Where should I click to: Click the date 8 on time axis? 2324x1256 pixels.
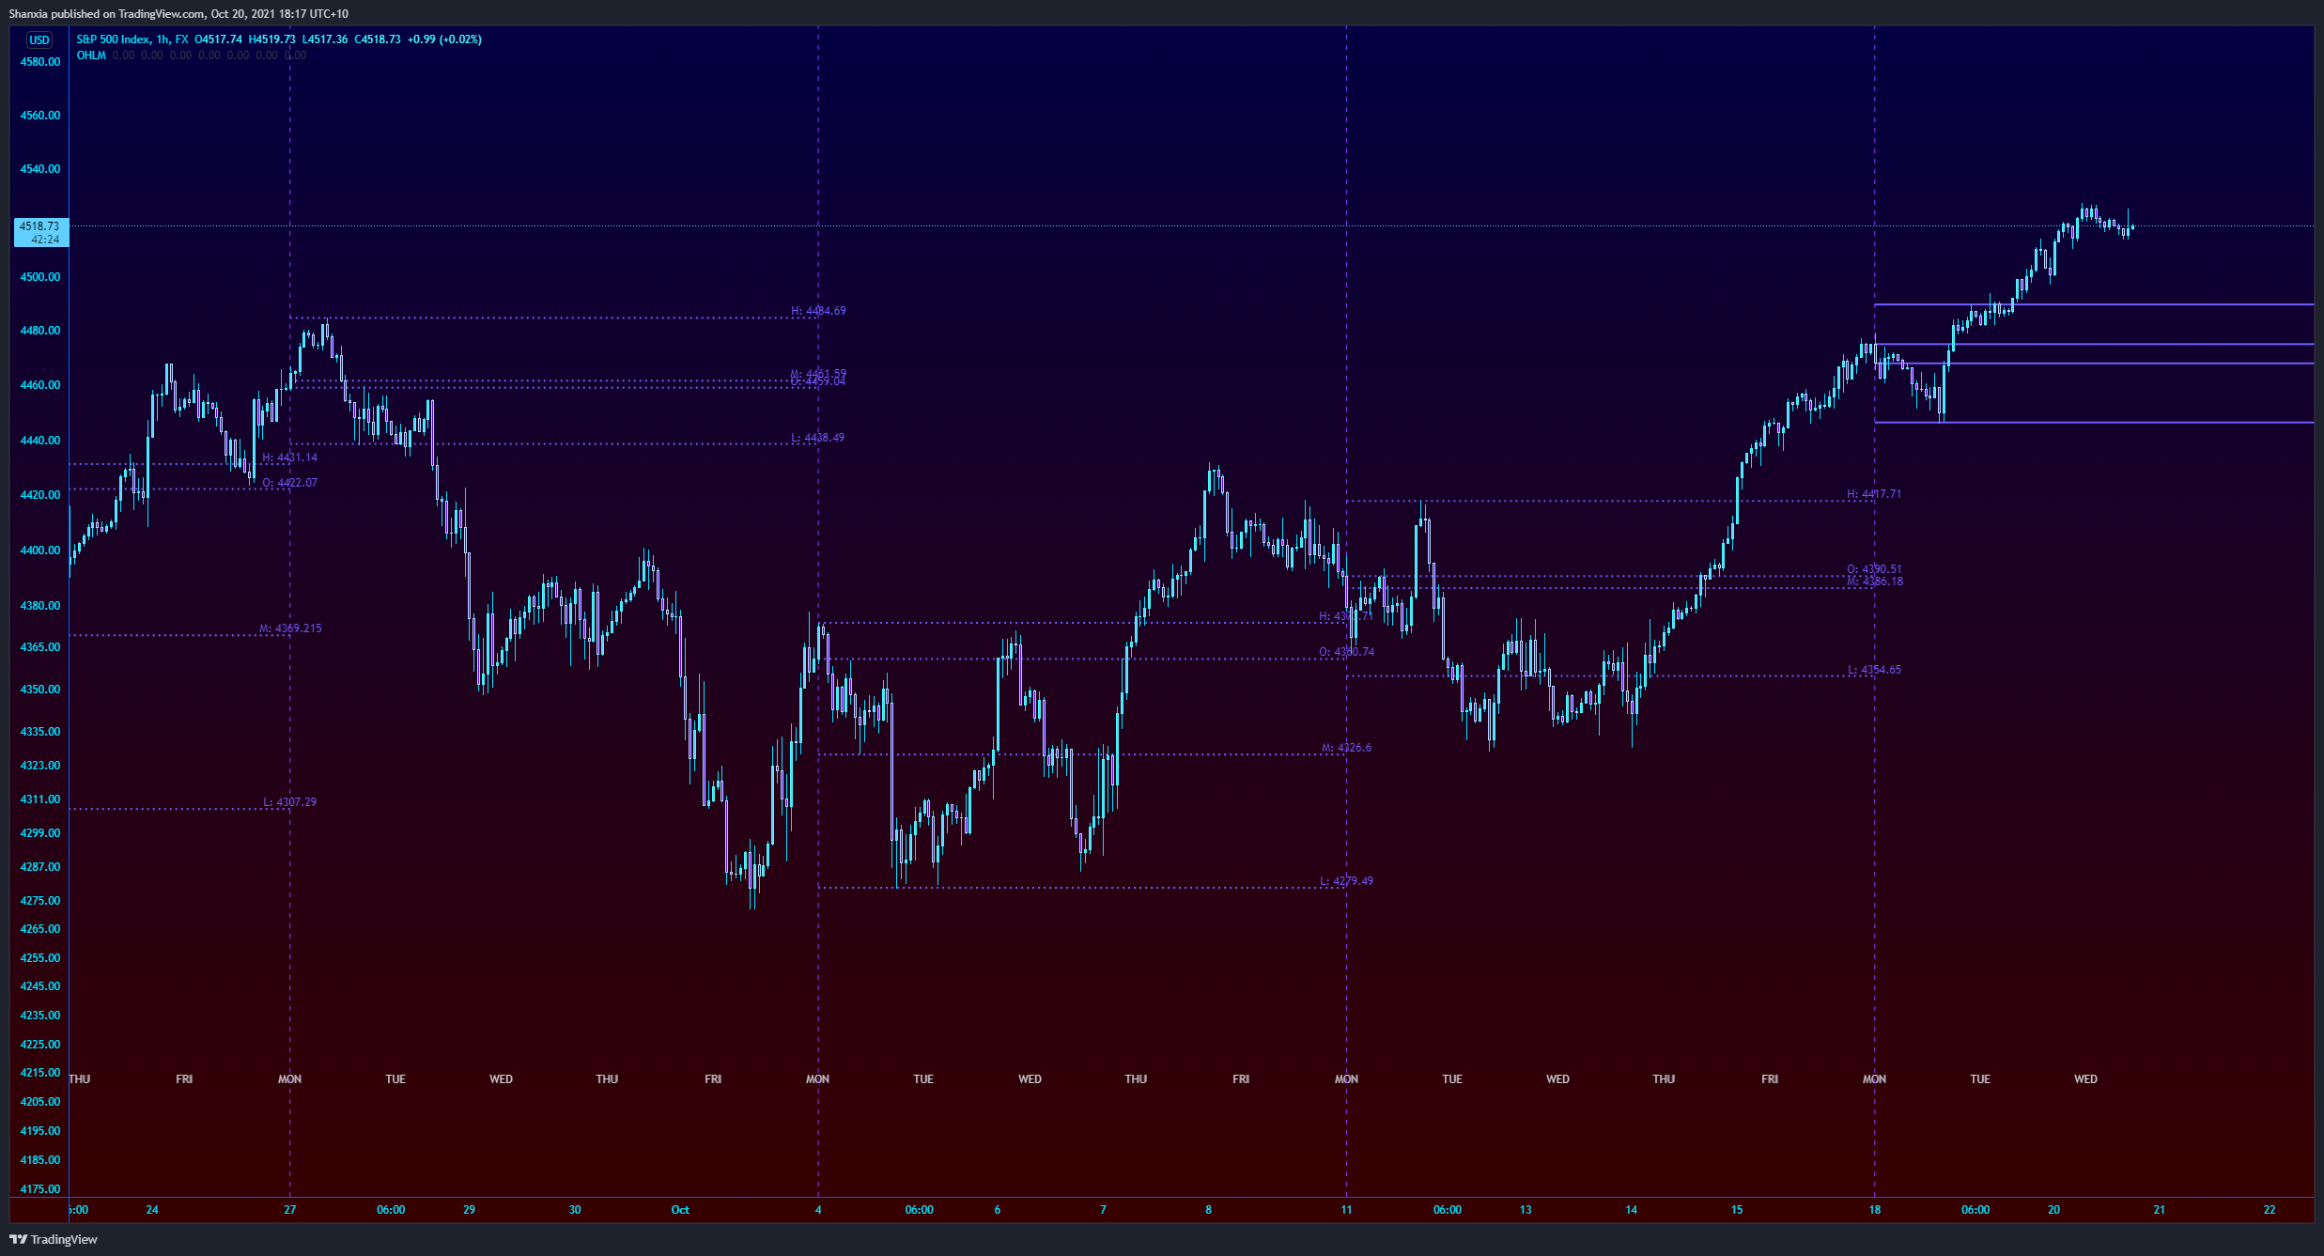coord(1209,1210)
